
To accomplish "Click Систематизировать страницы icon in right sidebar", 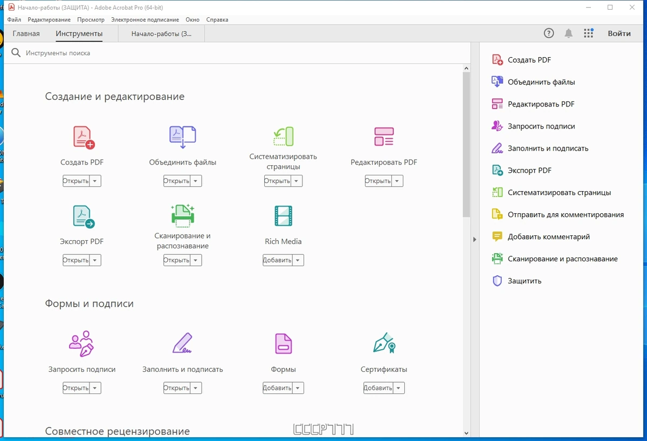I will point(497,193).
